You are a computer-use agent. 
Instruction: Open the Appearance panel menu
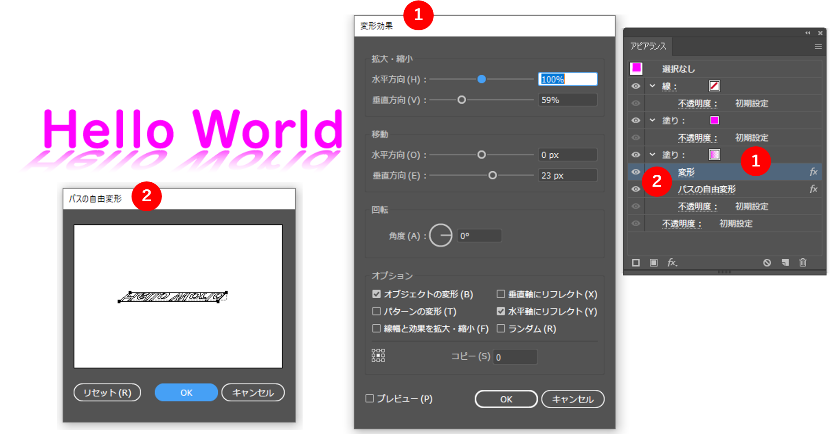pyautogui.click(x=818, y=47)
